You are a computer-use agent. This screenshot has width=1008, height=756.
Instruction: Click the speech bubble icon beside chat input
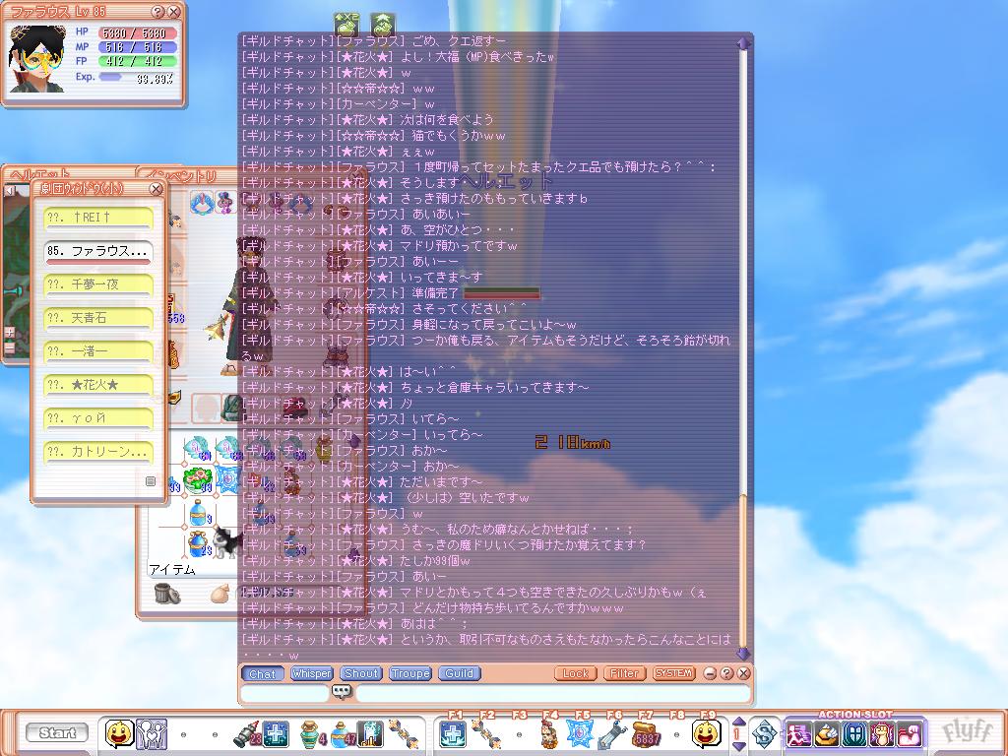(x=342, y=692)
